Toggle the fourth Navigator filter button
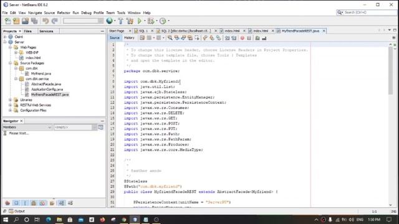Viewport: 399px width, 224px height. (34, 203)
